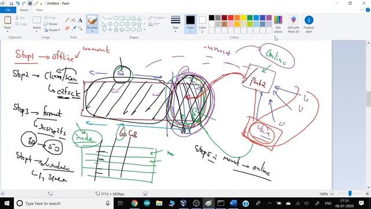Screen dimensions: 371x209
Task: Choose the Rectangle shape
Action: [122, 18]
